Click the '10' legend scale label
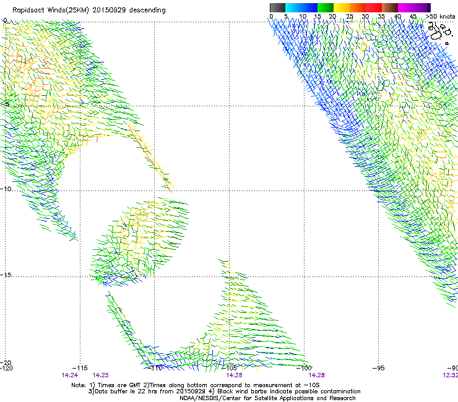The width and height of the screenshot is (458, 402). 303,16
